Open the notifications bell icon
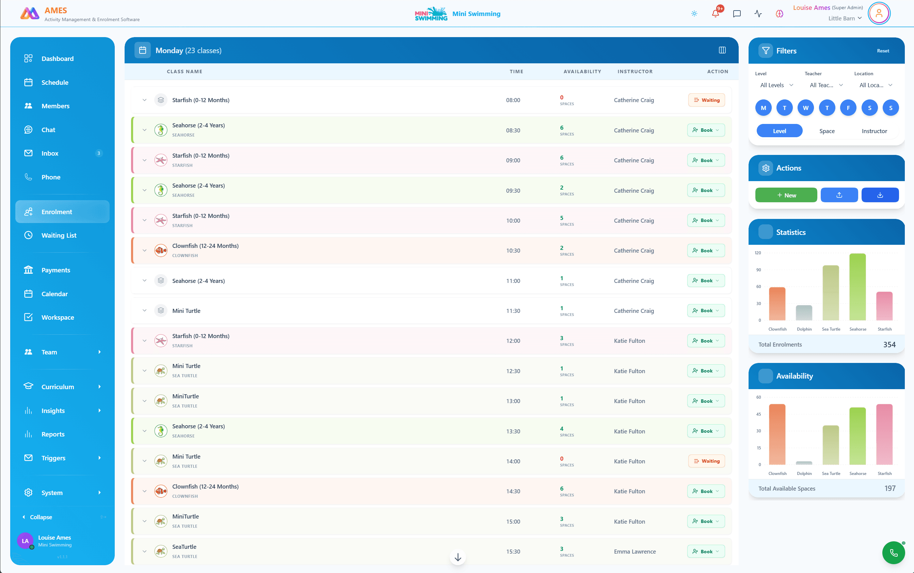 pyautogui.click(x=716, y=14)
